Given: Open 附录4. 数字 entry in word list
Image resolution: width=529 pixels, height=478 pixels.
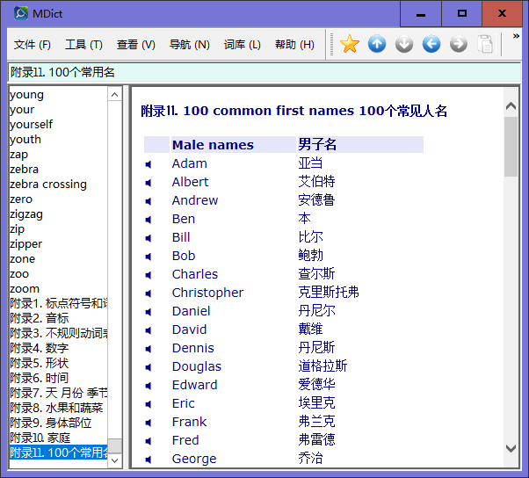Looking at the screenshot, I should pos(39,349).
